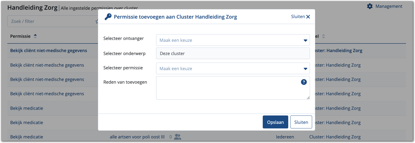Viewport: 415px width, 143px height.
Task: Click the bold 'Bekijk cliënt niet-medische gegevens' row
Action: (49, 50)
